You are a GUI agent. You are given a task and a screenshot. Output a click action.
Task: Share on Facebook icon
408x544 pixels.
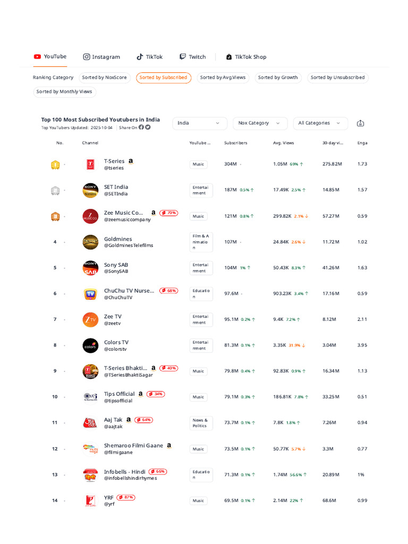(141, 127)
